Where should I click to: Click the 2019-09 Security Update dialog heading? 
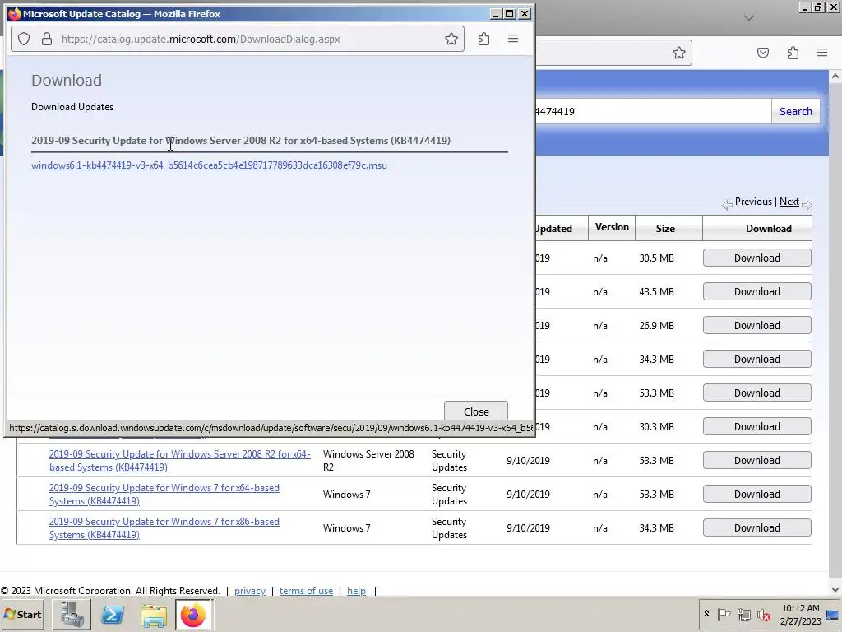tap(241, 140)
